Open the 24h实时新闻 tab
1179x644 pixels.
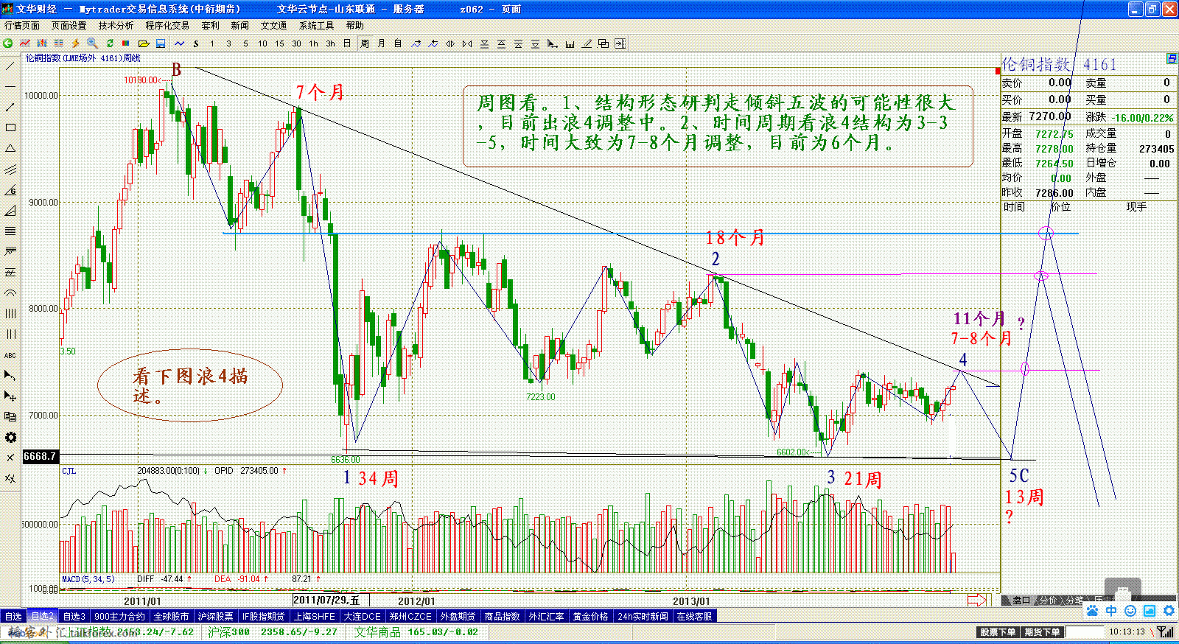(643, 616)
